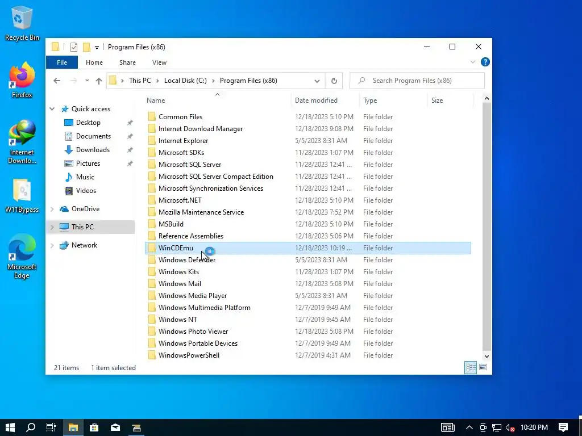Open Task View on taskbar

pos(51,427)
